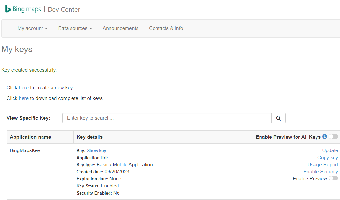Copy key for BingMapsKey
The image size is (340, 200).
point(328,158)
